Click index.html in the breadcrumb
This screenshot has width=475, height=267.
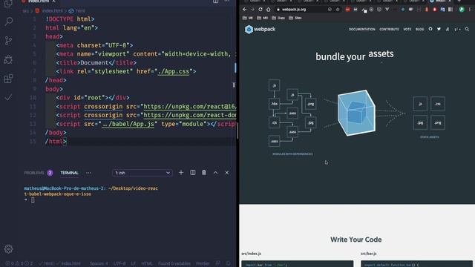point(52,10)
